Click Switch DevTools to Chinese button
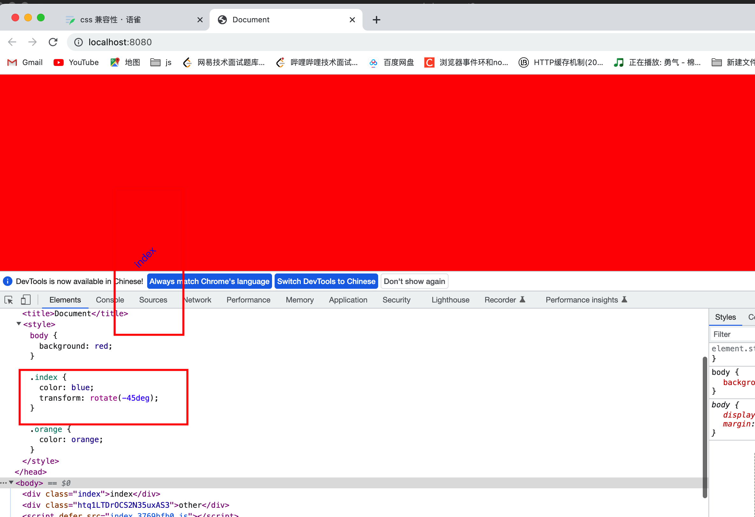Screen dimensions: 755x517 (326, 281)
